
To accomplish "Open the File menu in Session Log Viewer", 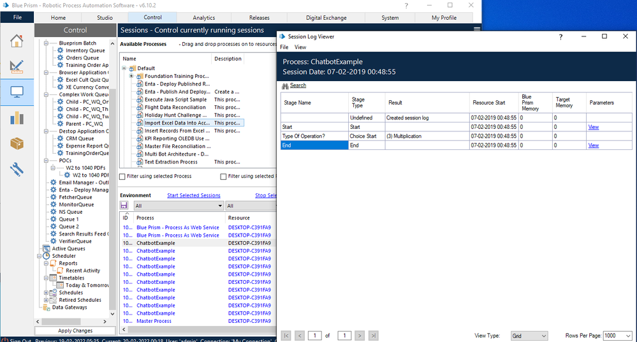I will point(284,47).
